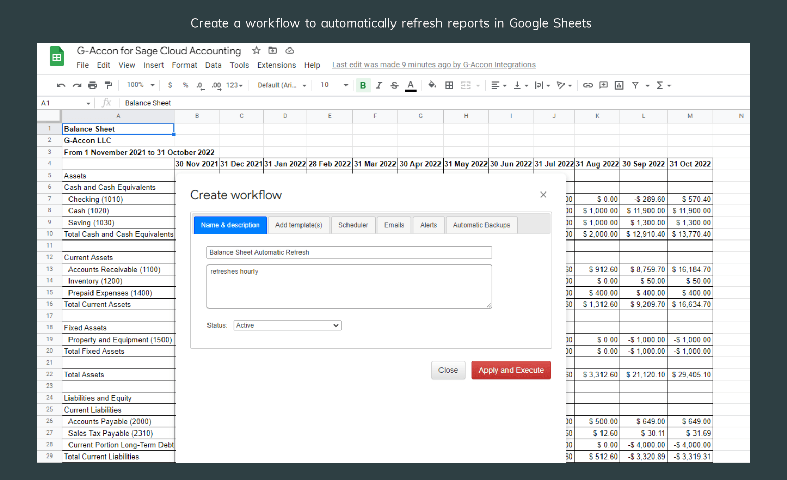Open the Extensions menu
This screenshot has width=787, height=480.
276,65
